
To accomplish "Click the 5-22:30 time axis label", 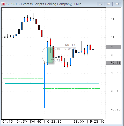I will click(x=54, y=122).
